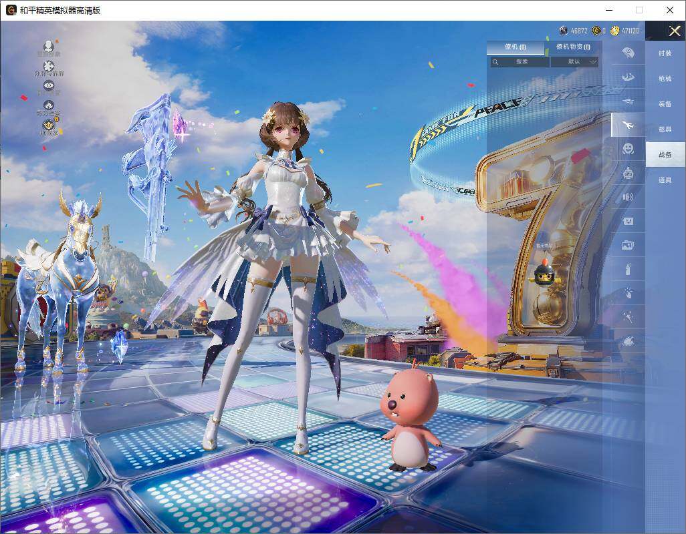Open the golden crown badge icon
This screenshot has height=534, width=686.
[49, 125]
